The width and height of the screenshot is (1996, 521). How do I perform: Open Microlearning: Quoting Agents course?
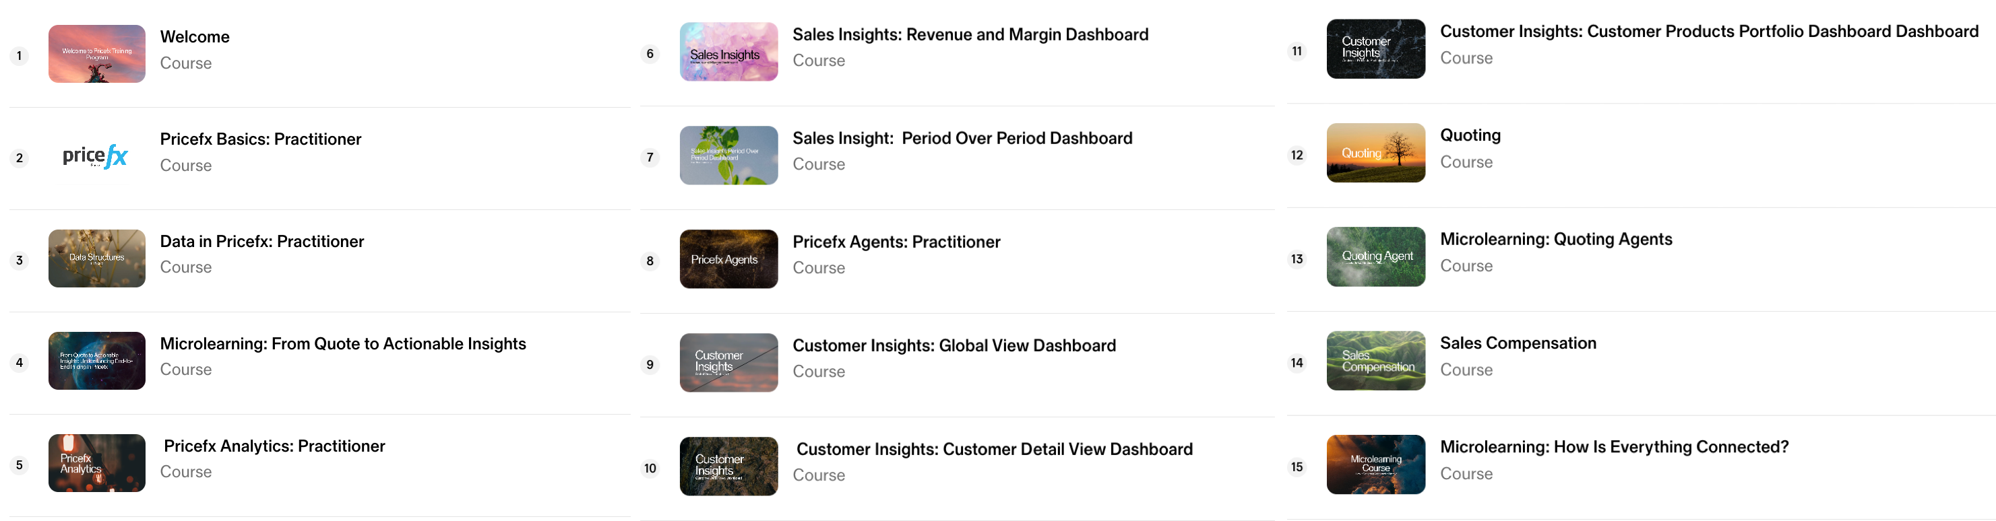tap(1556, 240)
